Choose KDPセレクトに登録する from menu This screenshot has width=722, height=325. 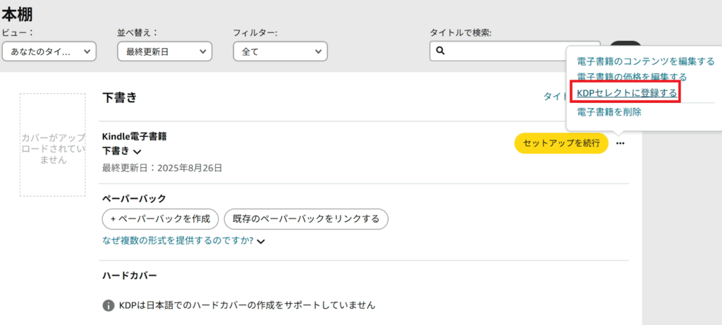click(627, 93)
